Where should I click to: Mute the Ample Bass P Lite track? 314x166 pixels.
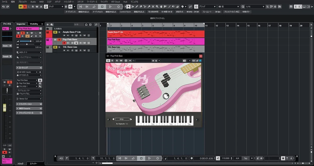[55, 32]
